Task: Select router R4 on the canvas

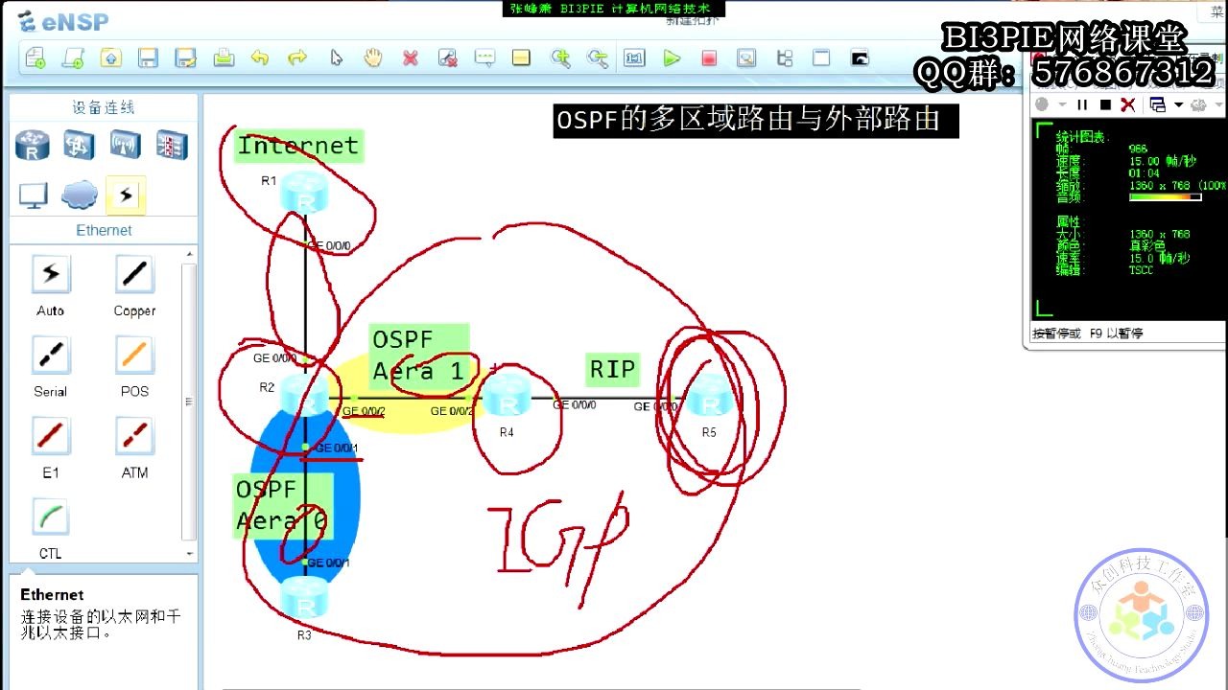Action: click(507, 397)
